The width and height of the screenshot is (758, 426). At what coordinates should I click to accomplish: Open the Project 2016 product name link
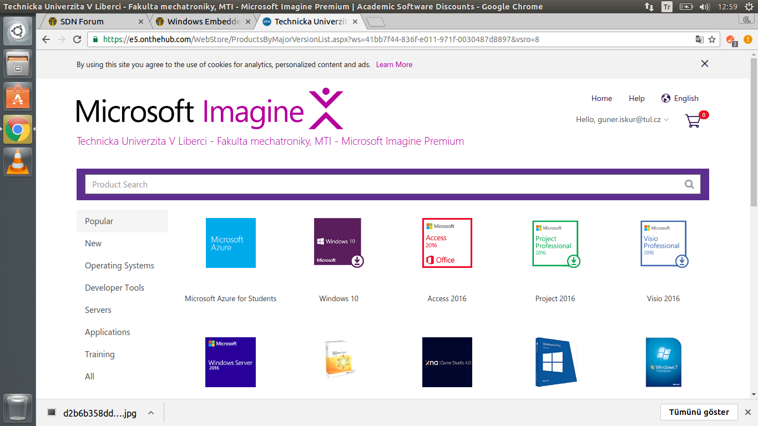(555, 298)
